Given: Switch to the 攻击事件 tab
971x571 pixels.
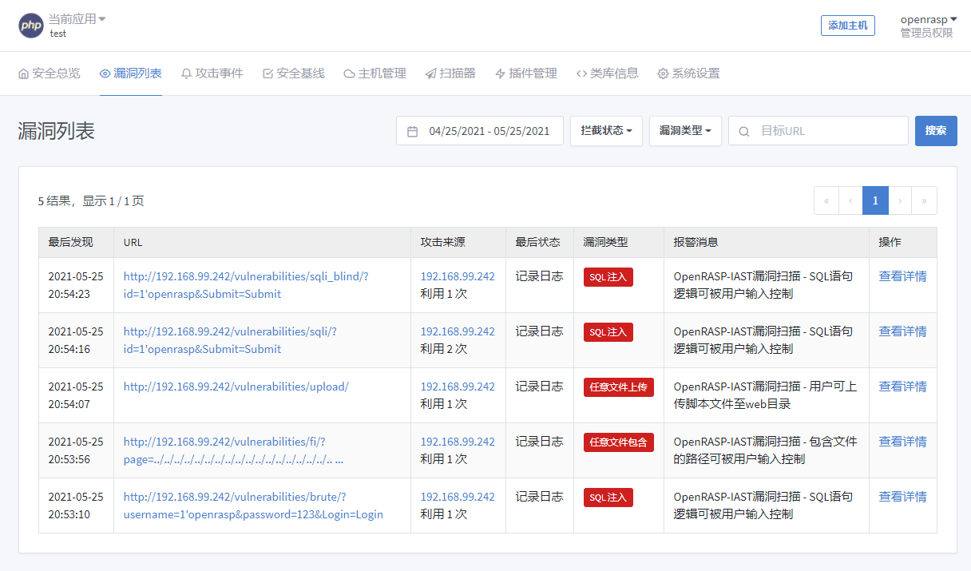Looking at the screenshot, I should [x=212, y=73].
